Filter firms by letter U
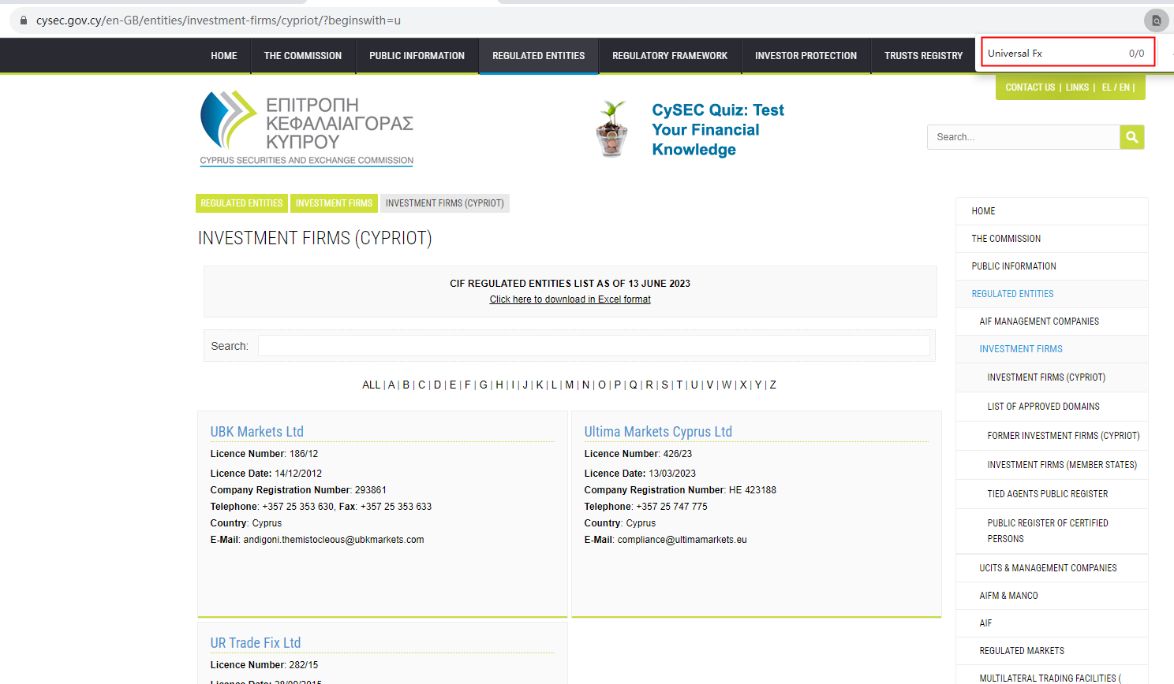1174x684 pixels. coord(694,385)
